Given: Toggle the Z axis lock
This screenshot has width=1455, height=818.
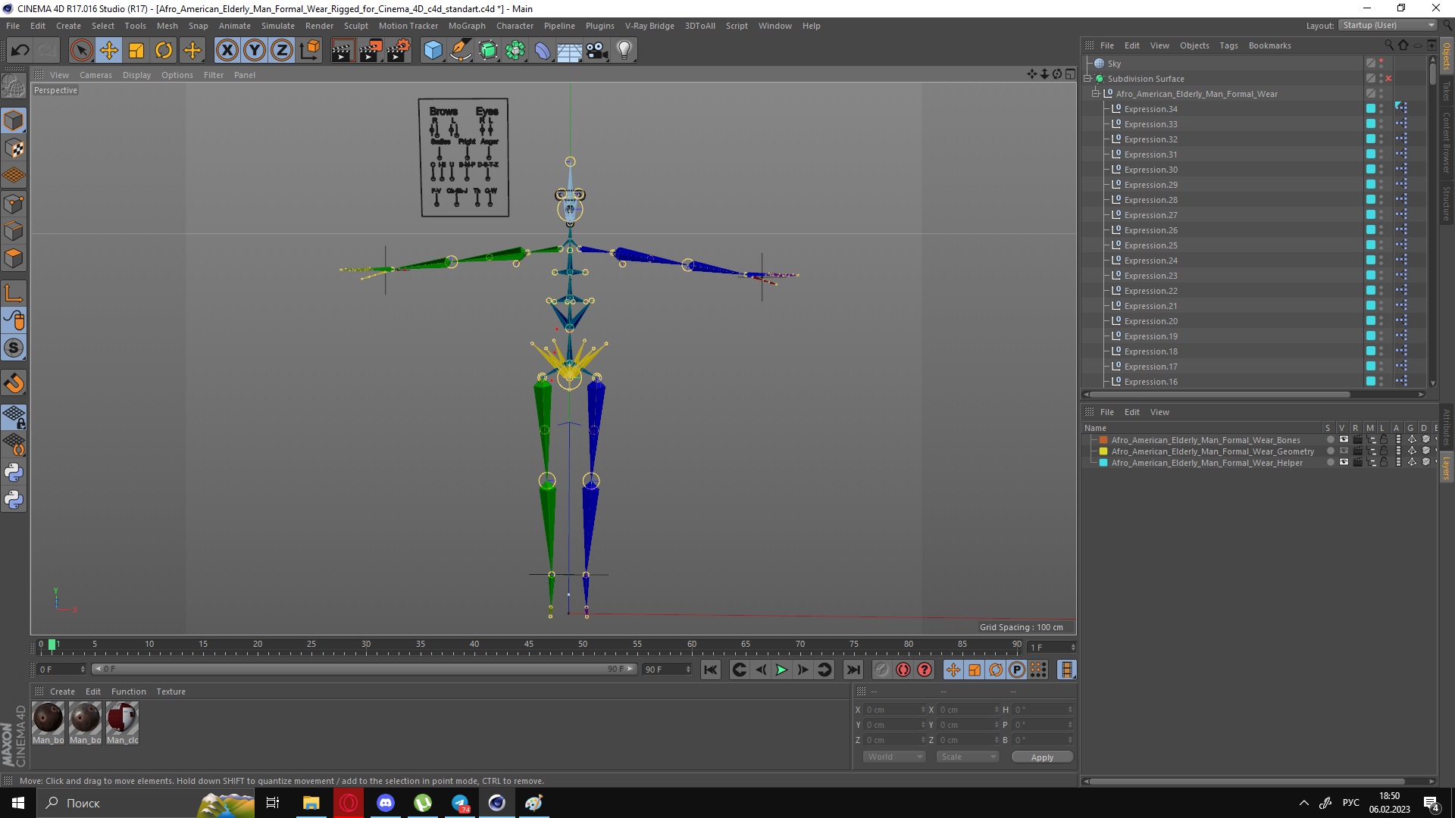Looking at the screenshot, I should [282, 51].
